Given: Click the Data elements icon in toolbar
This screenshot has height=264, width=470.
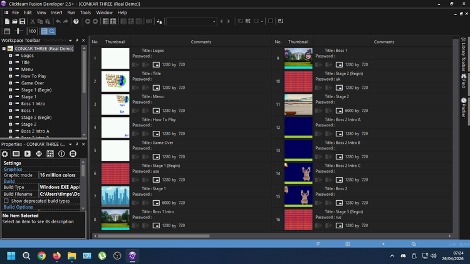Looking at the screenshot, I should (159, 21).
